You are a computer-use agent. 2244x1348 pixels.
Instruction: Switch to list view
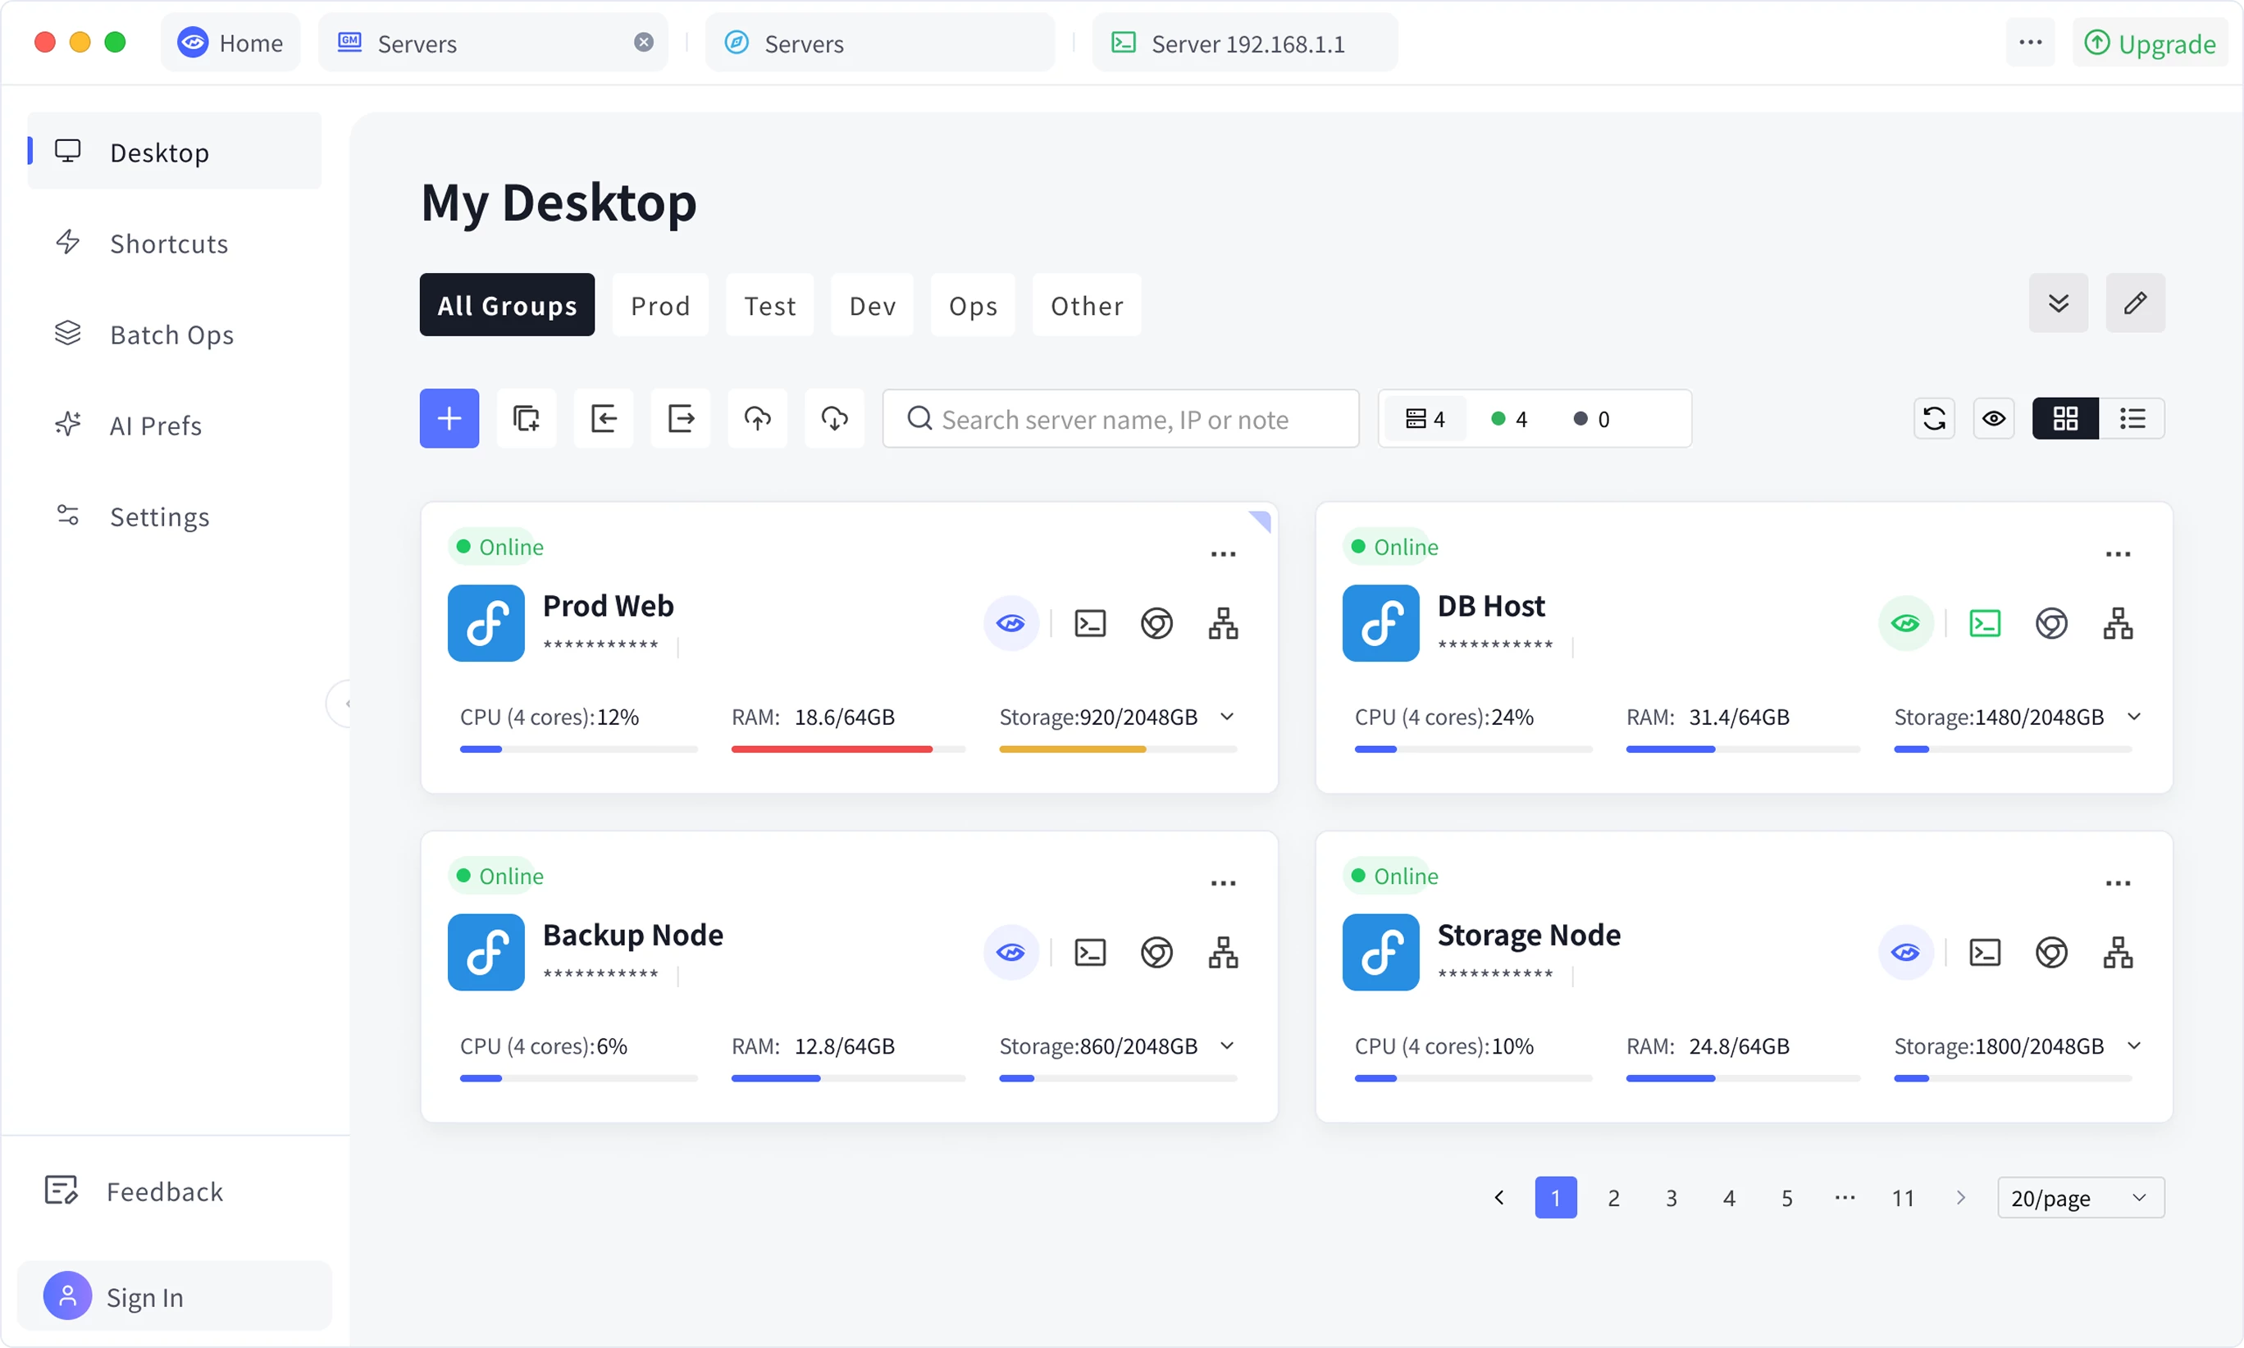click(x=2132, y=419)
